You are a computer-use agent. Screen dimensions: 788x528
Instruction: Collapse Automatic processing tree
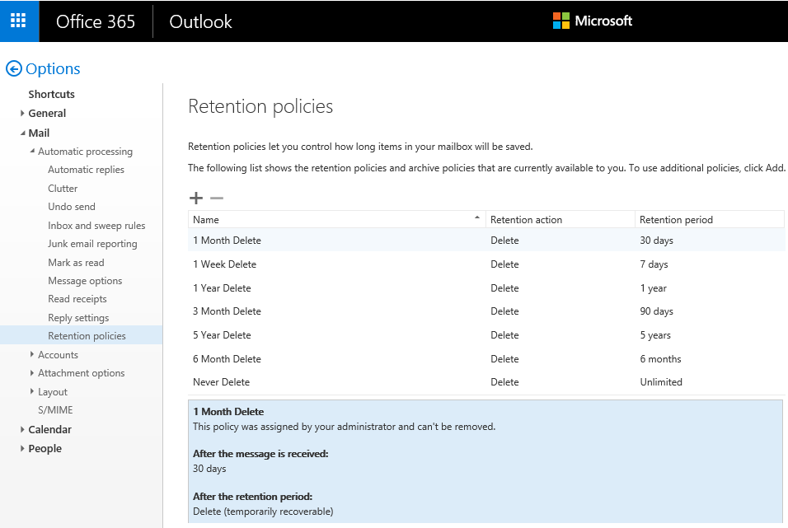pos(32,152)
